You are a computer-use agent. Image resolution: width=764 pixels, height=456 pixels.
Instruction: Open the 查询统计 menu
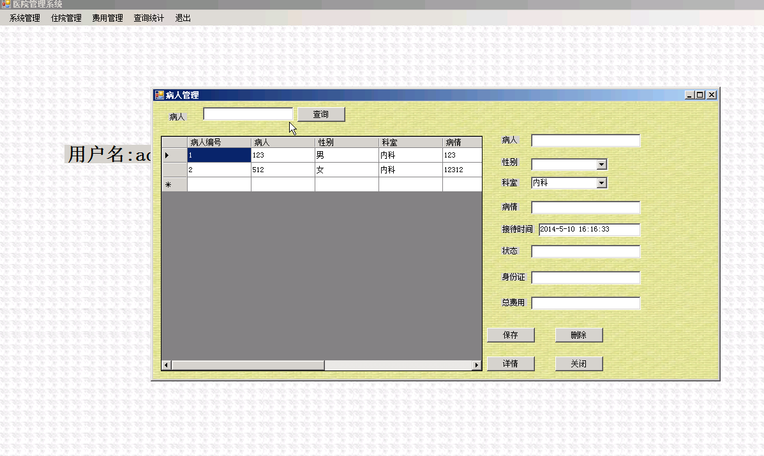[x=149, y=18]
